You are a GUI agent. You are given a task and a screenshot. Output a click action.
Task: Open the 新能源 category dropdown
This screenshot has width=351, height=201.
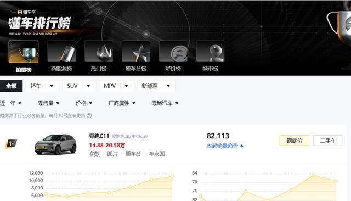coord(156,86)
